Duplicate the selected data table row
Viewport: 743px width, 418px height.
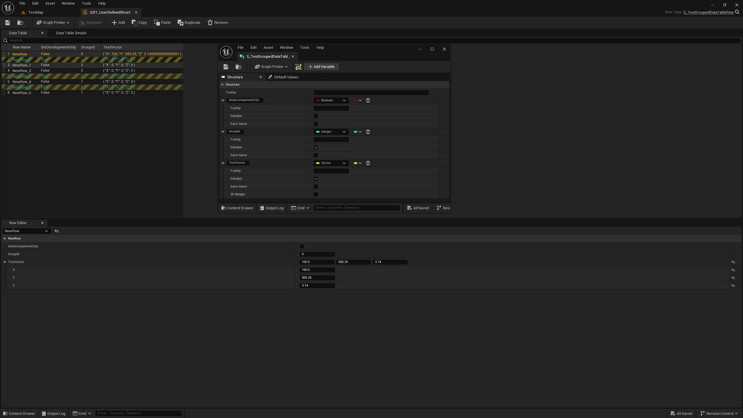point(189,22)
